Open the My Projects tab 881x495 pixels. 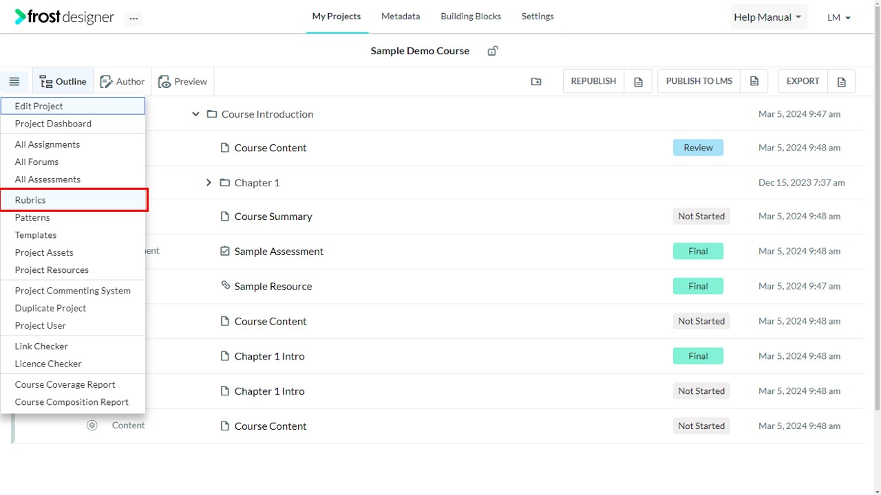click(x=337, y=16)
